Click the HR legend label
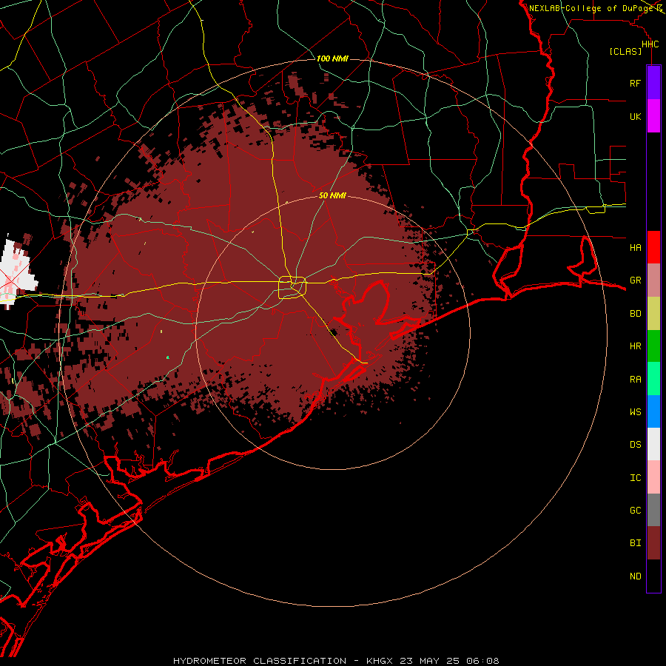 635,346
